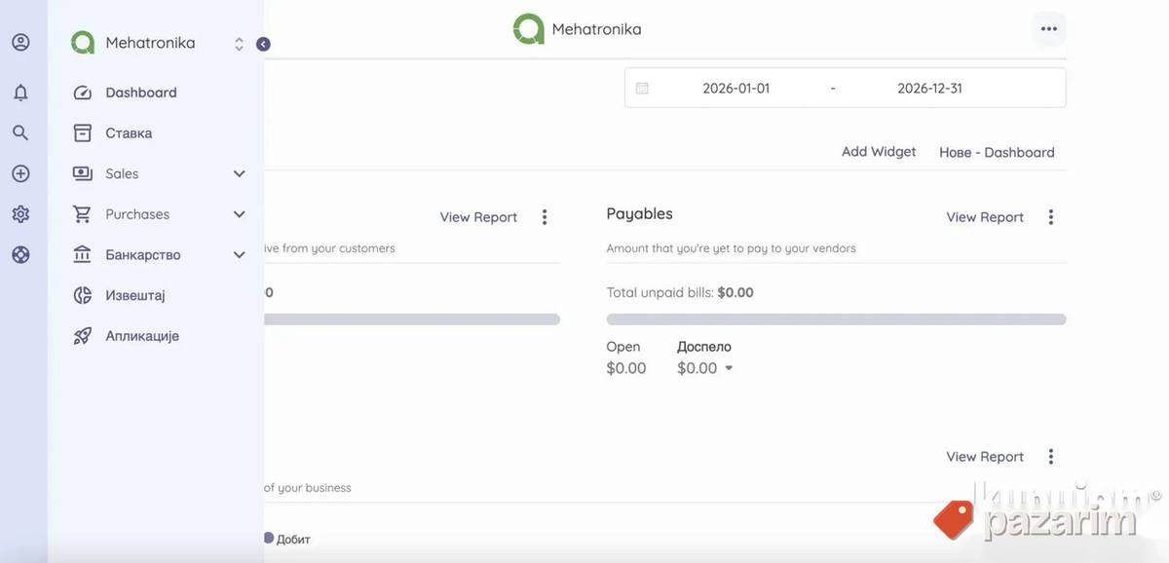The image size is (1169, 563).
Task: Click the Payables unpaid bills progress bar
Action: tap(836, 319)
